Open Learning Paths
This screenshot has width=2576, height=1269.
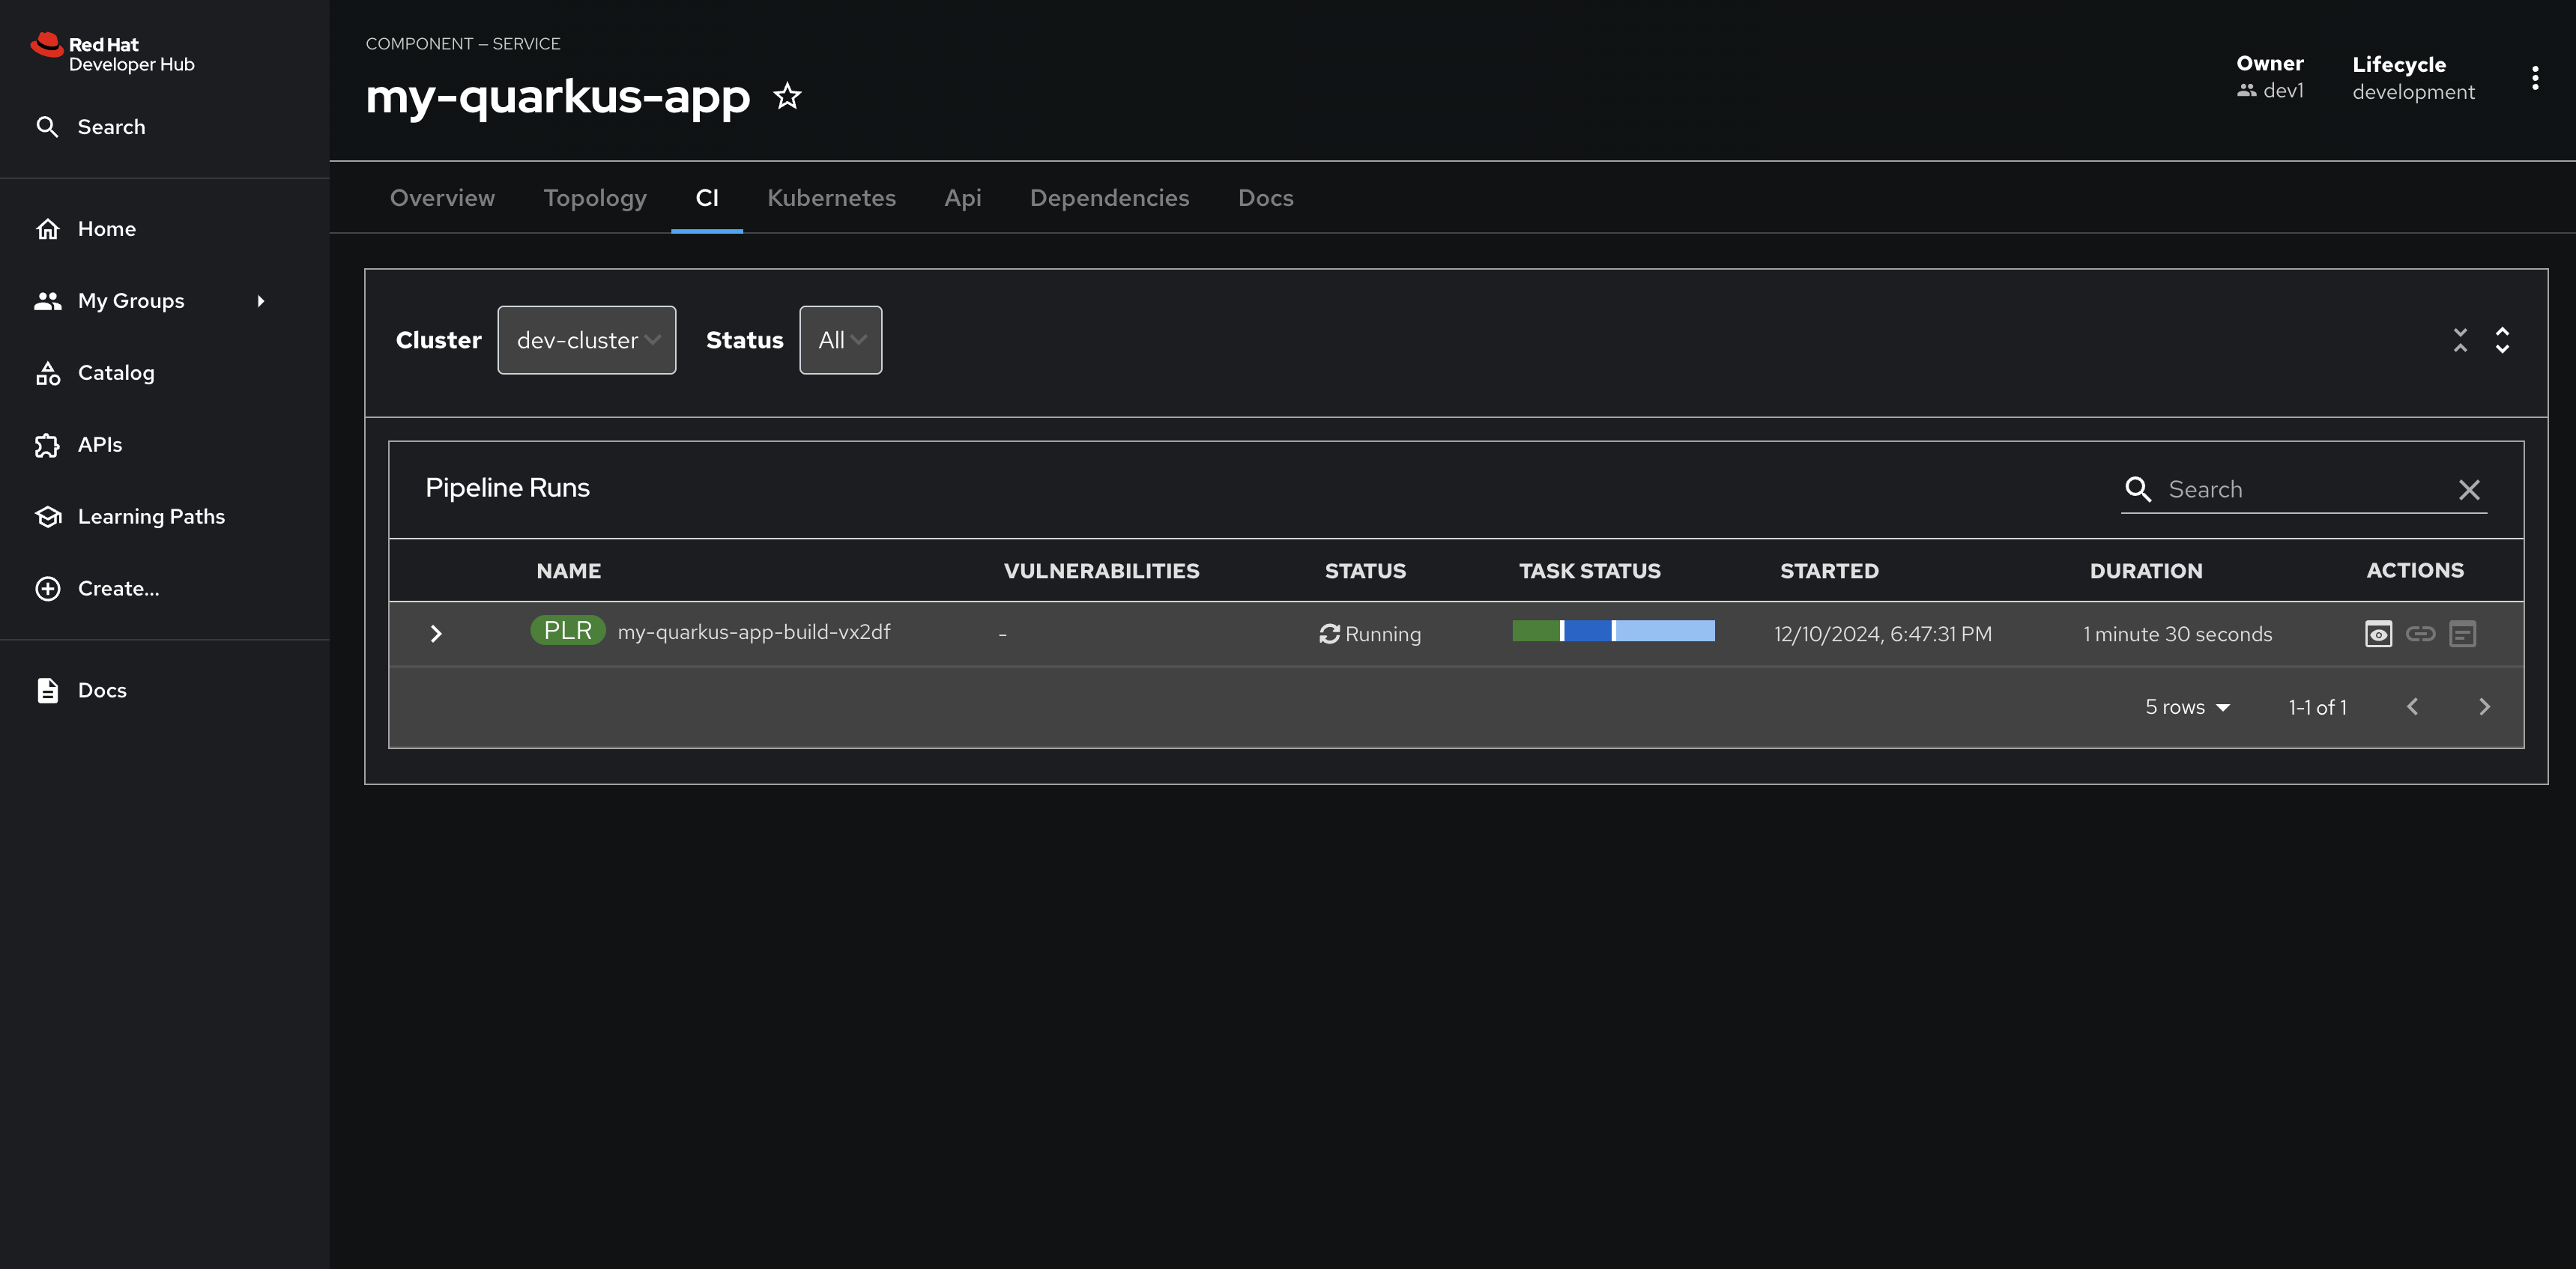point(130,517)
